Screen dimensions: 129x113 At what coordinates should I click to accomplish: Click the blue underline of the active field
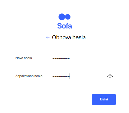click(64, 83)
